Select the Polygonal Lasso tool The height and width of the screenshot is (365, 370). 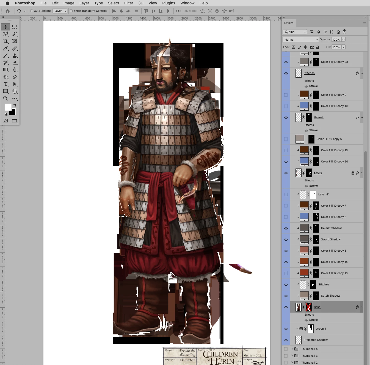5,34
